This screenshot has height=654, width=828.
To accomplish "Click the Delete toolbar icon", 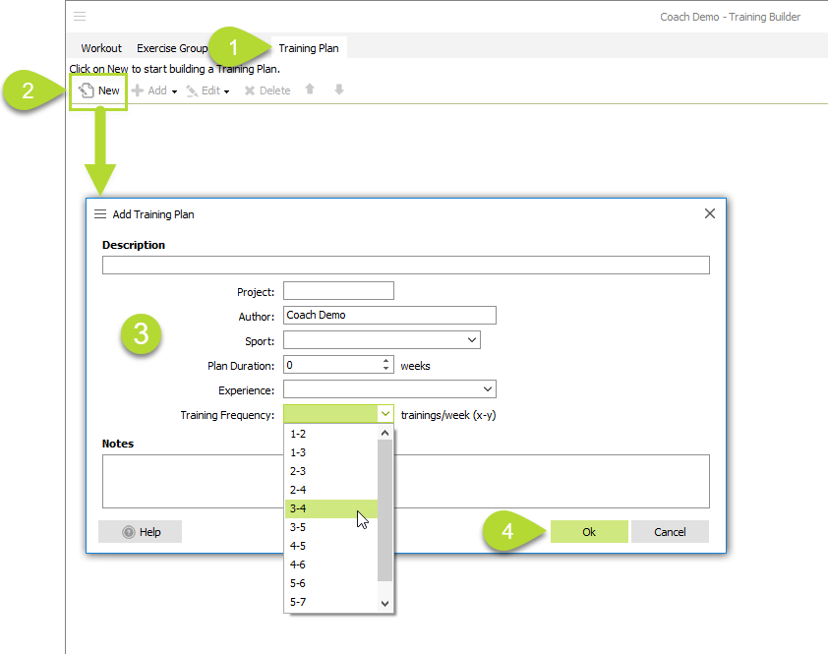I will (250, 90).
